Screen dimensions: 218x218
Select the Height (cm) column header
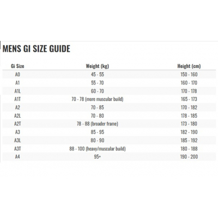click(x=189, y=66)
